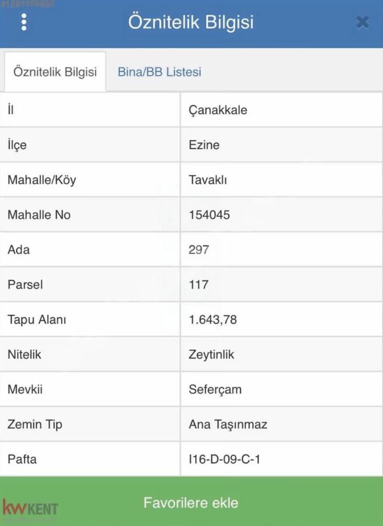The image size is (383, 526).
Task: Click the Öznitelik Bilgisi header title
Action: [x=191, y=23]
